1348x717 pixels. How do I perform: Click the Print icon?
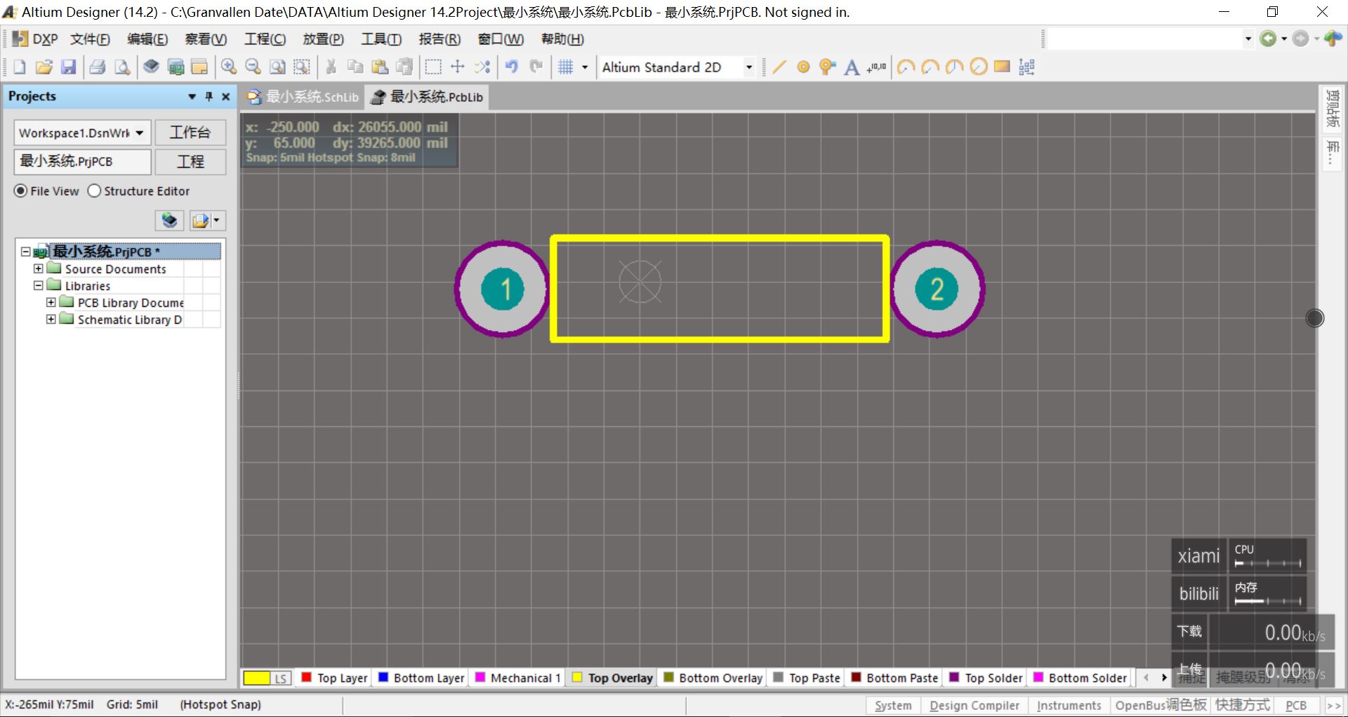(98, 67)
